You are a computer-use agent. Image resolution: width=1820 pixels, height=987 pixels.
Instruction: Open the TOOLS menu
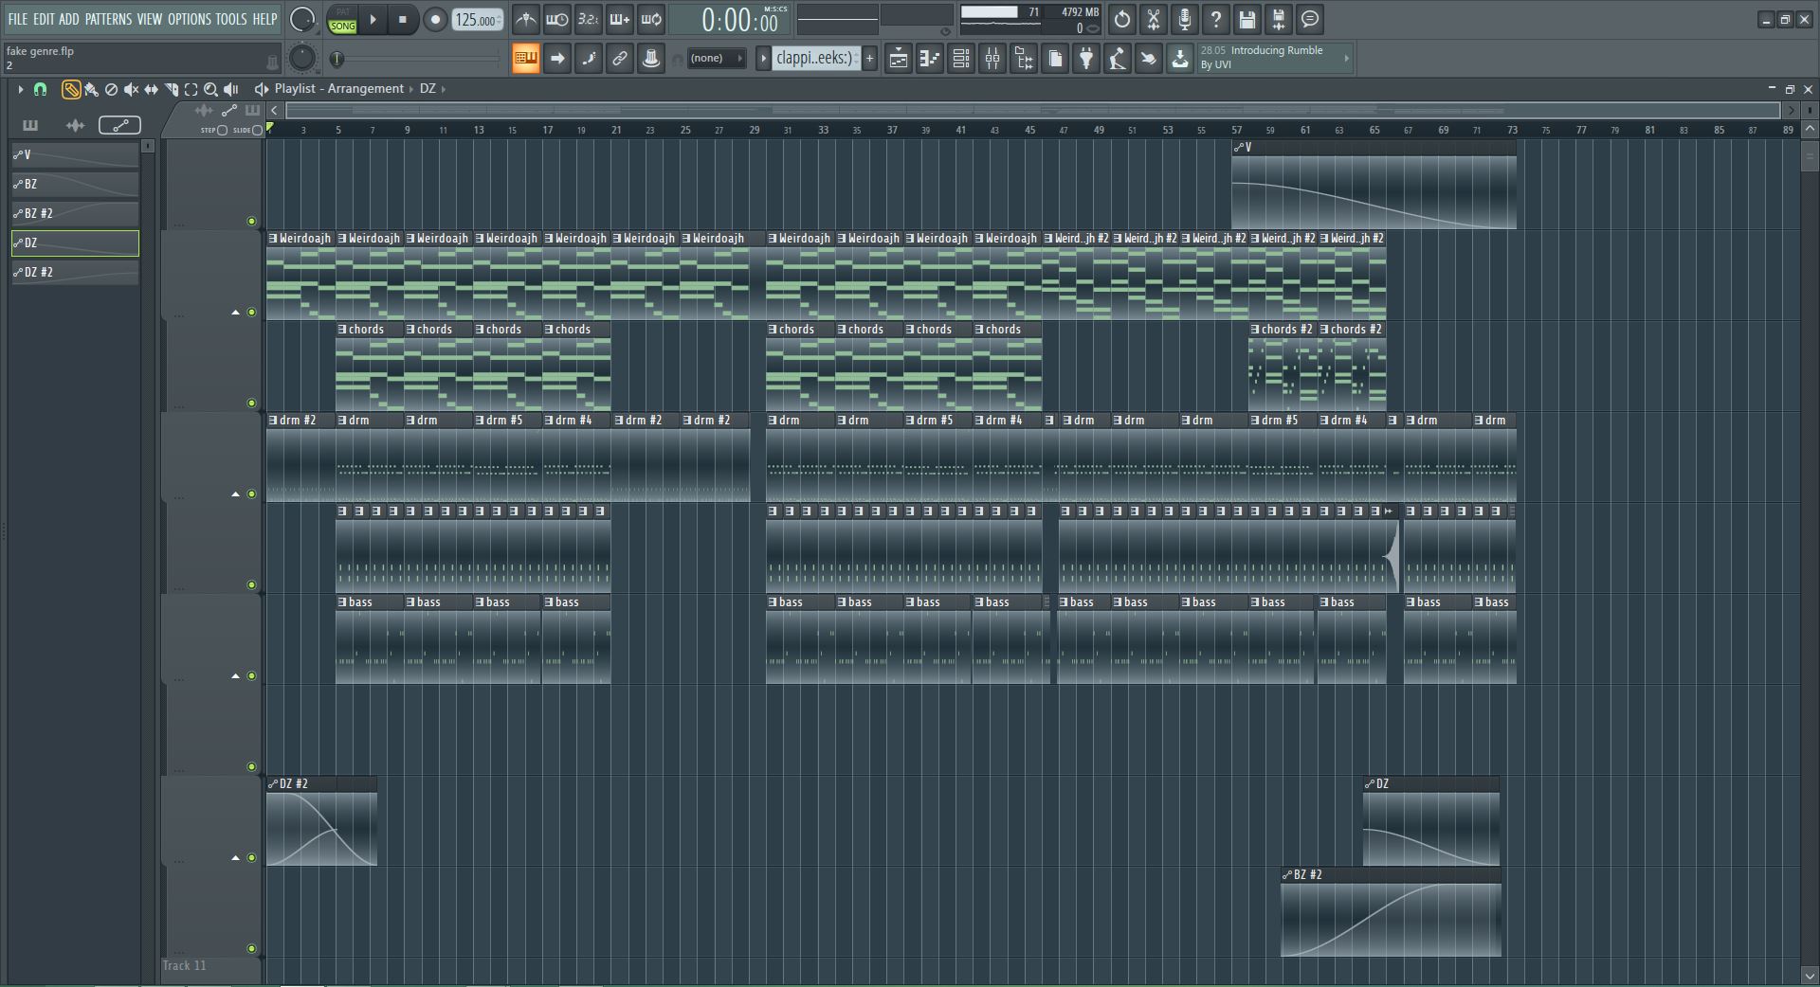[231, 19]
